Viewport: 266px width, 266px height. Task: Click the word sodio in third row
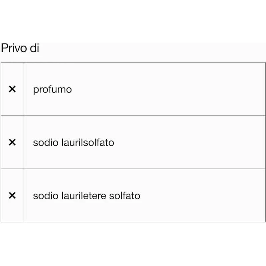pos(46,196)
